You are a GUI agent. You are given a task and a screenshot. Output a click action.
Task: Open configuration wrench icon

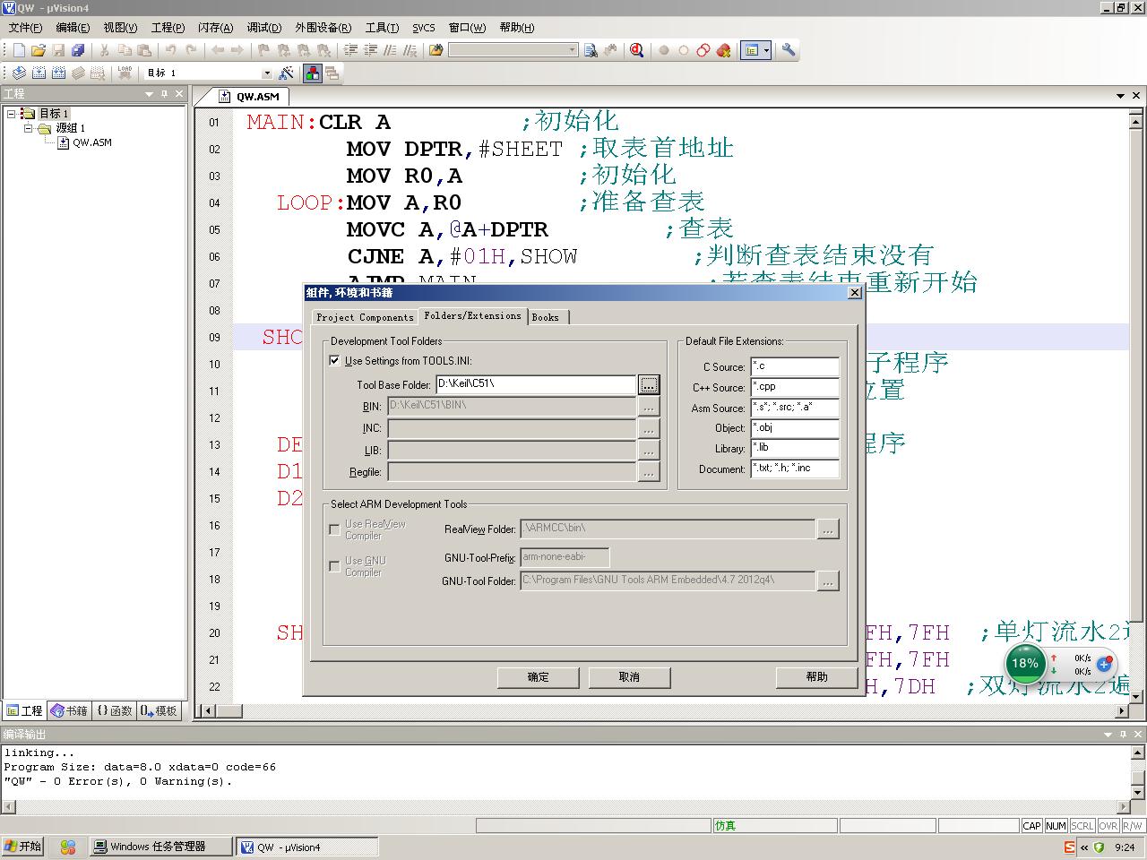click(x=789, y=50)
